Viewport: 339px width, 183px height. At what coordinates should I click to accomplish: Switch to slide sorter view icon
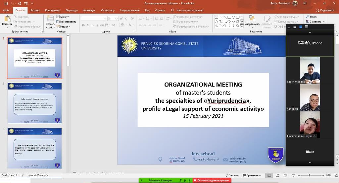point(277,175)
